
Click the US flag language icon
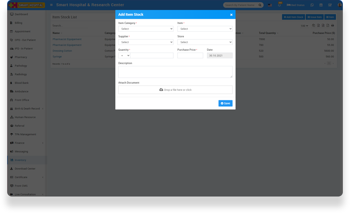pos(270,5)
